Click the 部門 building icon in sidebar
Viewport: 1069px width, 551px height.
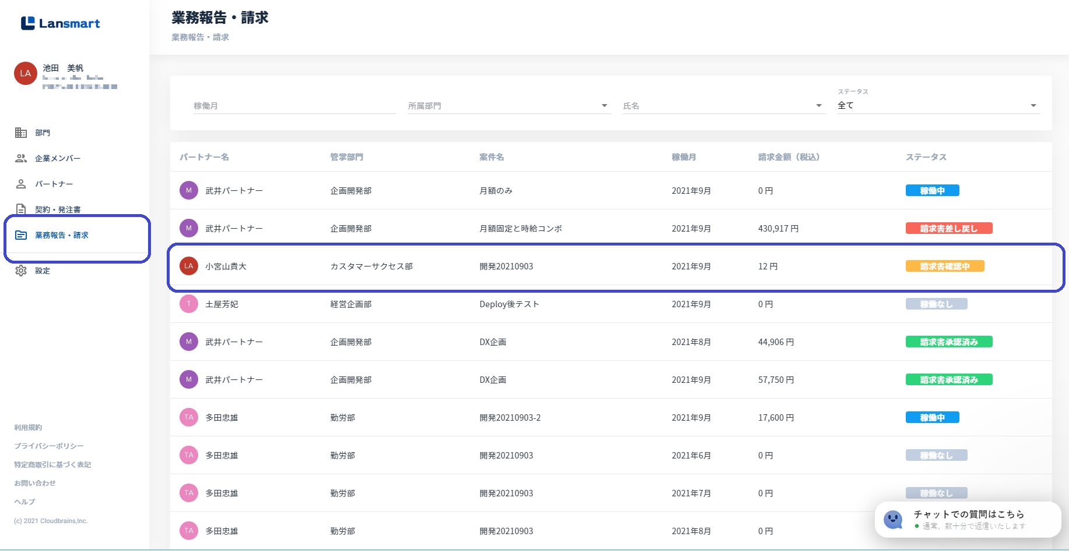21,133
